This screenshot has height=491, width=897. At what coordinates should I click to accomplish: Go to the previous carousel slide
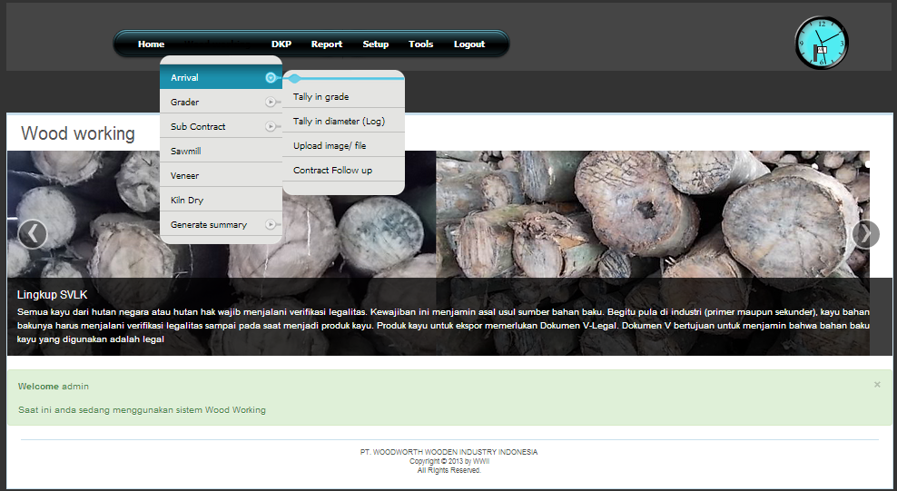pyautogui.click(x=33, y=234)
